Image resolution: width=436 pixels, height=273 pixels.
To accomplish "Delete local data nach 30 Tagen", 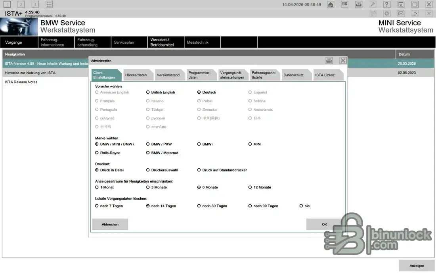I will [212, 206].
